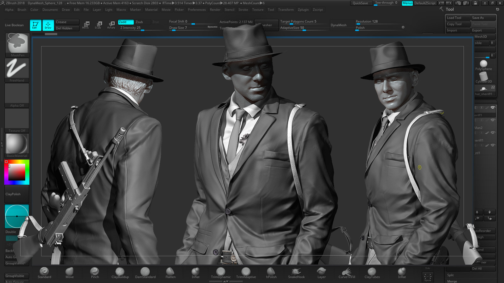Screen dimensions: 504x283
Task: Activate the Rotate tool on the top shelf
Action: 111,25
